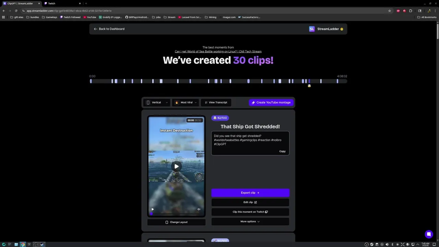Close the ClipGPT StreamLadder tab

(39, 3)
